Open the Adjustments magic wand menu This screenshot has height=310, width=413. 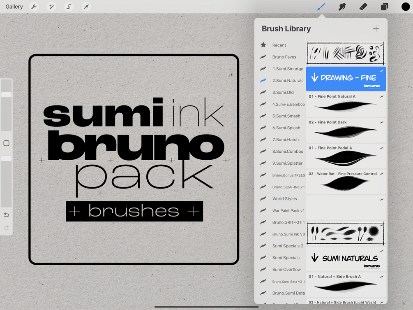pos(51,7)
